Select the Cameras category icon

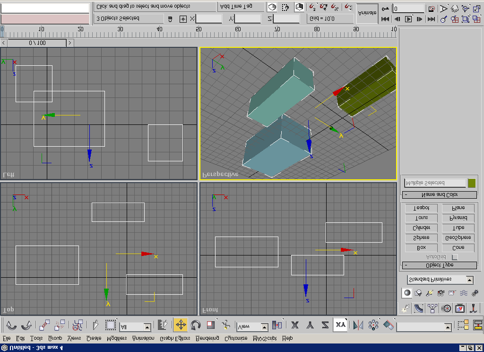441,293
